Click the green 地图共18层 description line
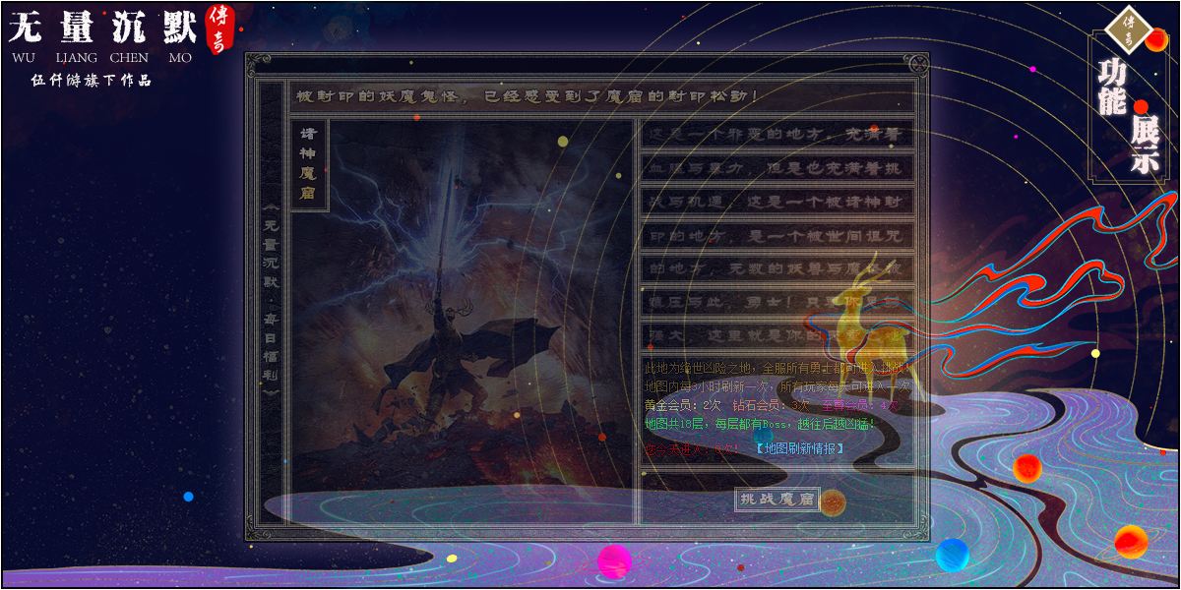 [758, 424]
